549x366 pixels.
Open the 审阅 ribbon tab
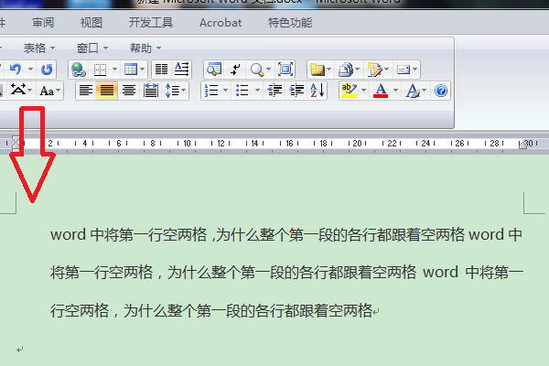43,23
